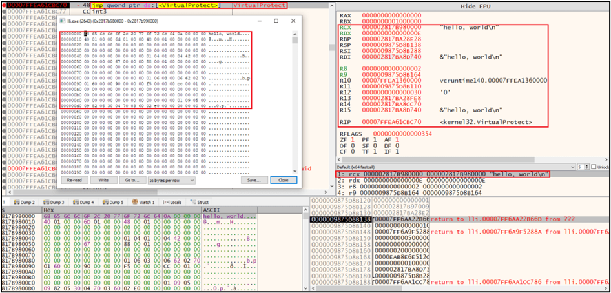Viewport: 611px width, 293px height.
Task: Click the Write button in memory editor
Action: [103, 180]
